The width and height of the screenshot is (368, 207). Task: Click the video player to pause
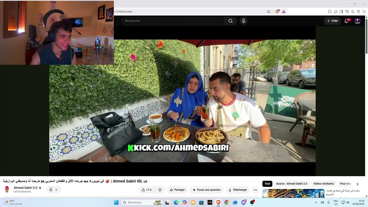(182, 101)
